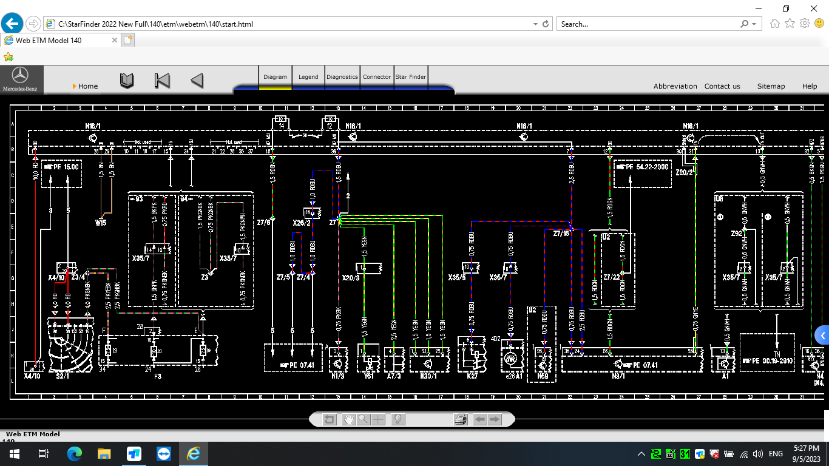Expand the side panel arrow at the right edge
The height and width of the screenshot is (466, 829).
pos(822,336)
